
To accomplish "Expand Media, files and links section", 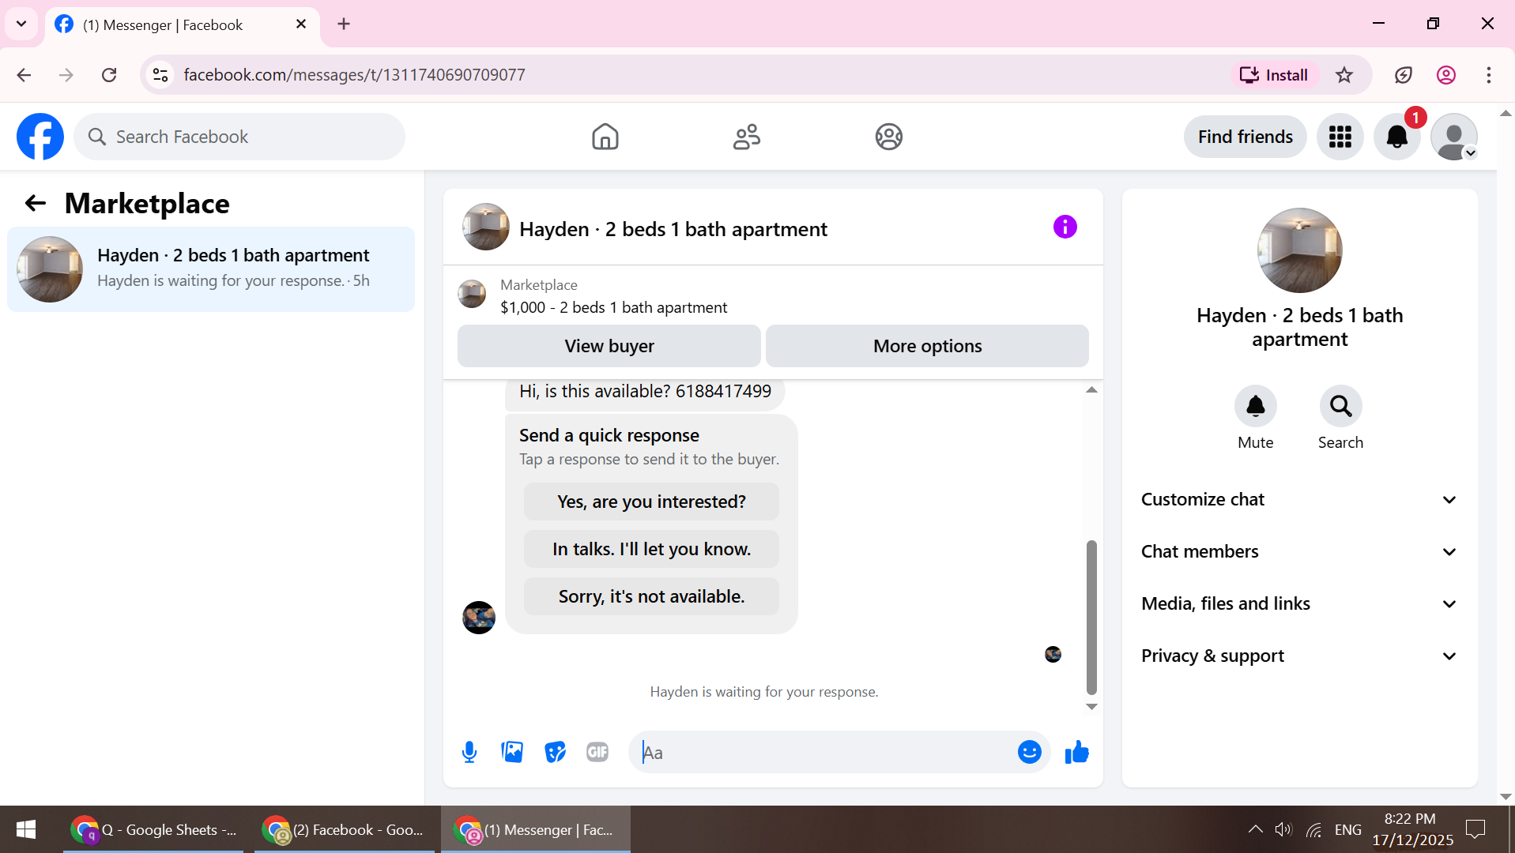I will tap(1300, 603).
